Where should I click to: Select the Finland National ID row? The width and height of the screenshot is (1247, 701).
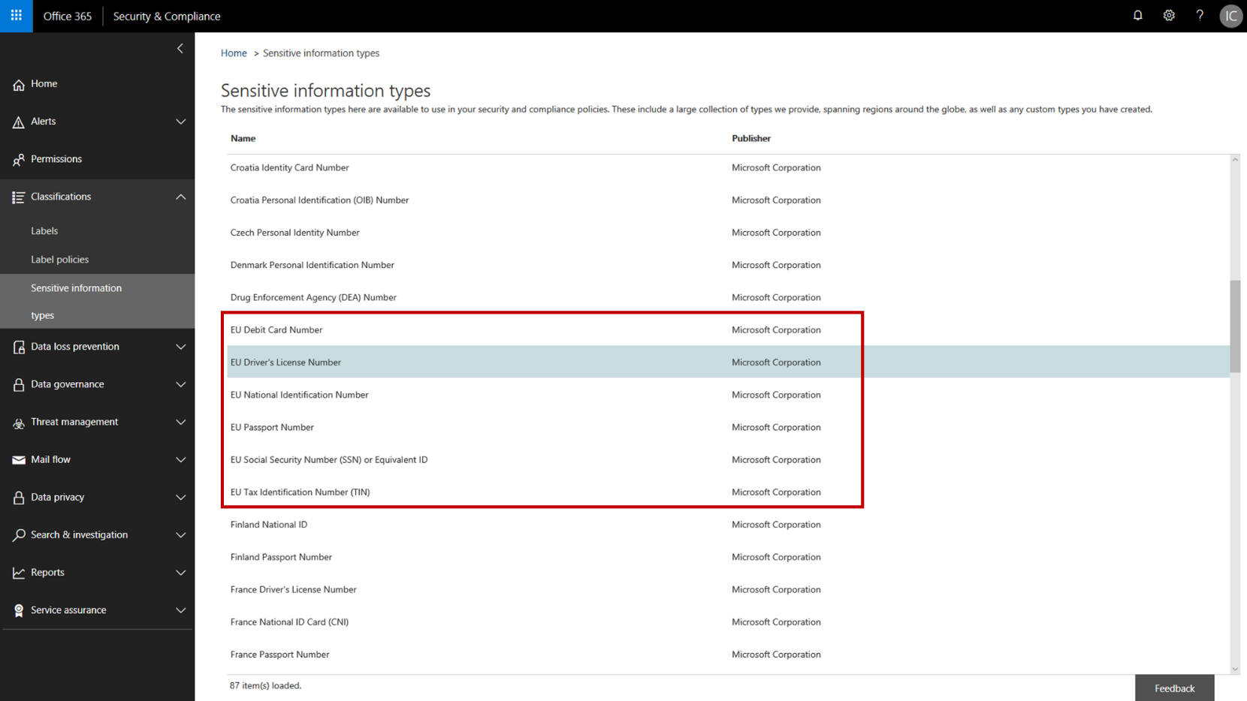click(728, 525)
